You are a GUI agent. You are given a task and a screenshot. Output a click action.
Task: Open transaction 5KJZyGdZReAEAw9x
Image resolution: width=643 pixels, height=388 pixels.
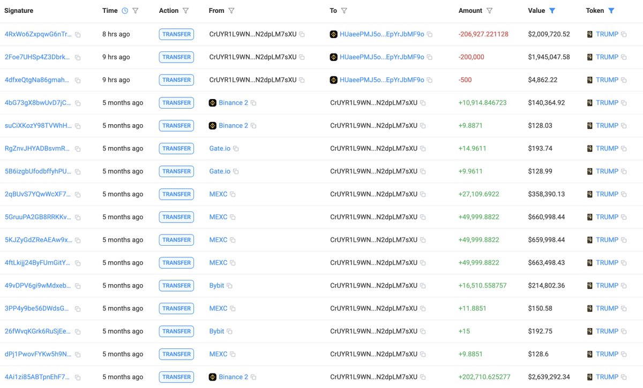tap(38, 240)
